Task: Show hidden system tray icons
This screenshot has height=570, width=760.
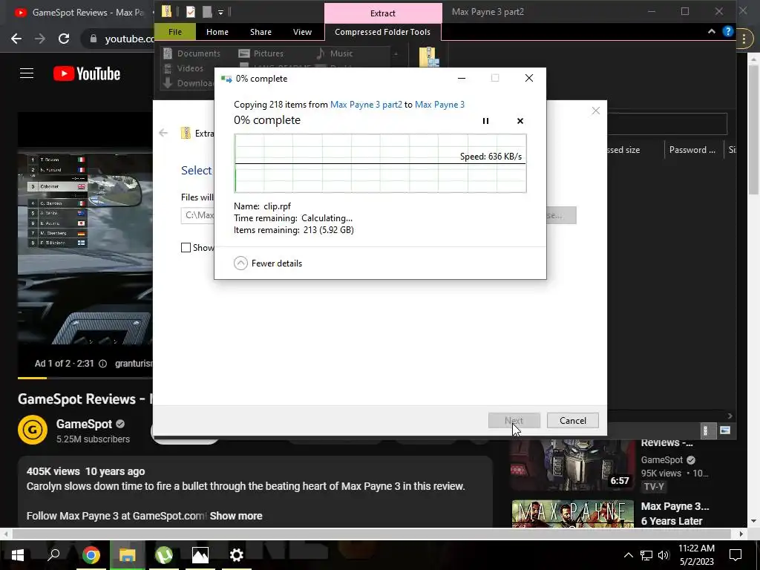Action: click(628, 555)
